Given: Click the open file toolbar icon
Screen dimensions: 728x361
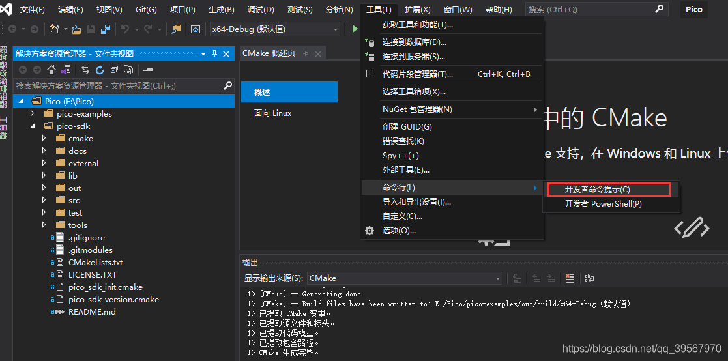Looking at the screenshot, I should [x=76, y=29].
